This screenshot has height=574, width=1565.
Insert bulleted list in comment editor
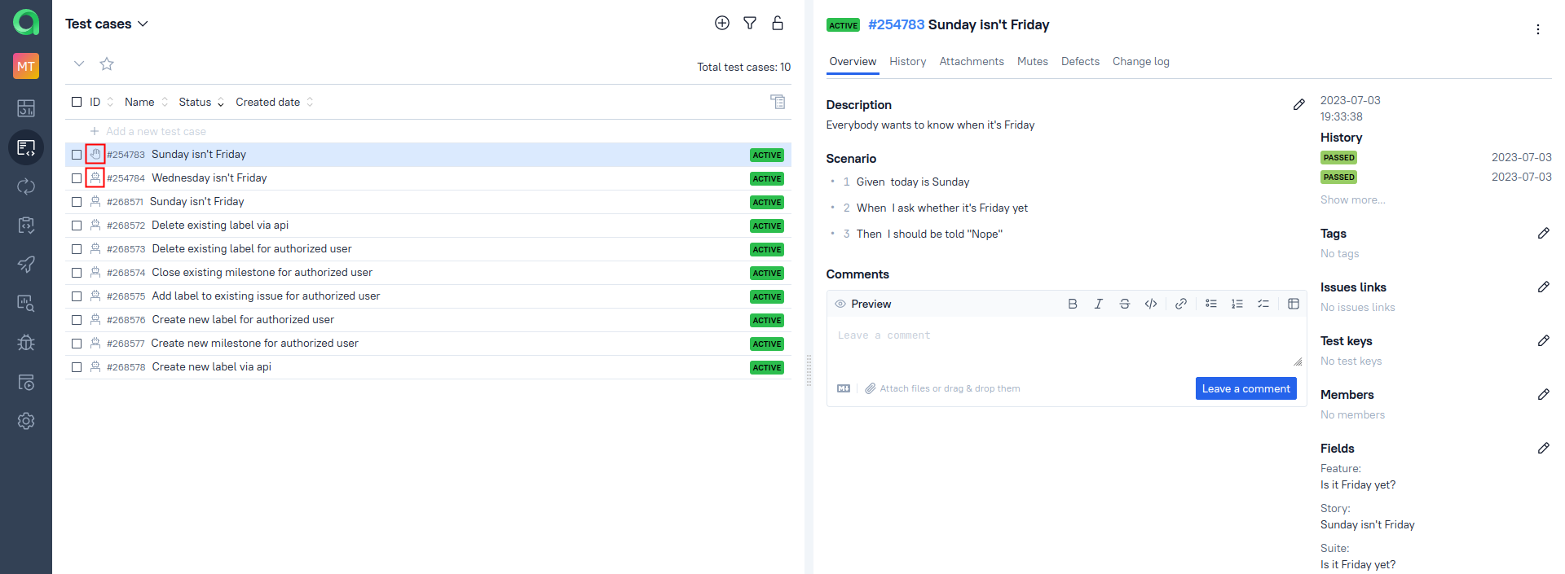tap(1211, 304)
